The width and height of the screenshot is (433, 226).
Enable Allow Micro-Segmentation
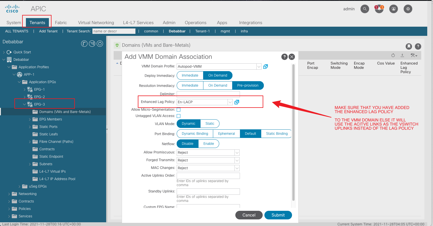[178, 110]
